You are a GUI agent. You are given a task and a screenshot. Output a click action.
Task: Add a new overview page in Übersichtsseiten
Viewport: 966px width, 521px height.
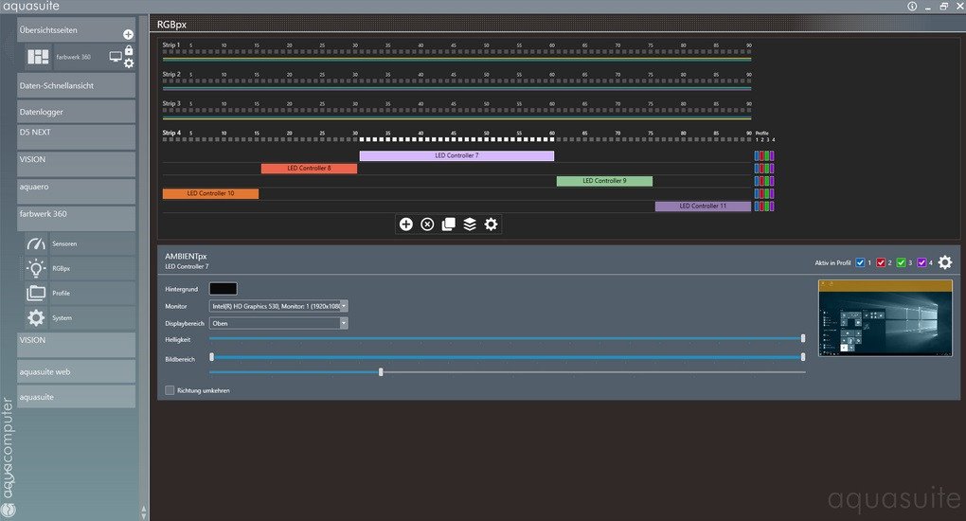[129, 34]
